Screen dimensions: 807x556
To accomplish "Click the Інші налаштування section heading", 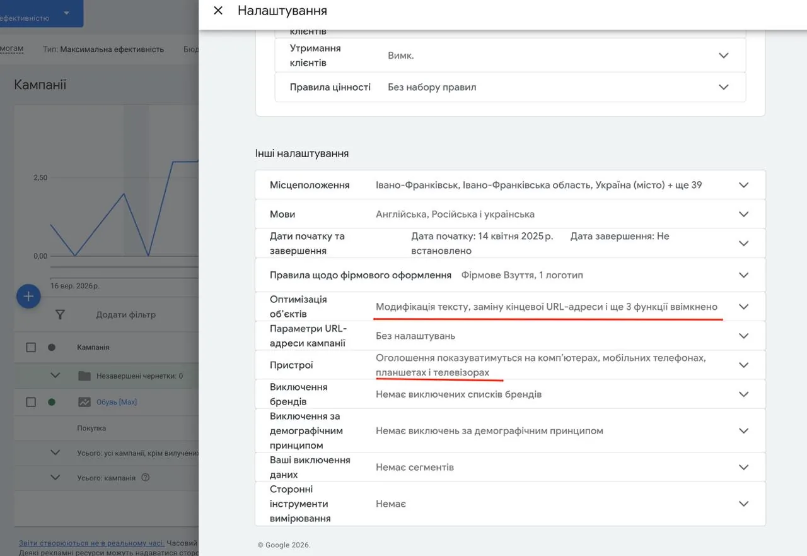I will [x=302, y=153].
